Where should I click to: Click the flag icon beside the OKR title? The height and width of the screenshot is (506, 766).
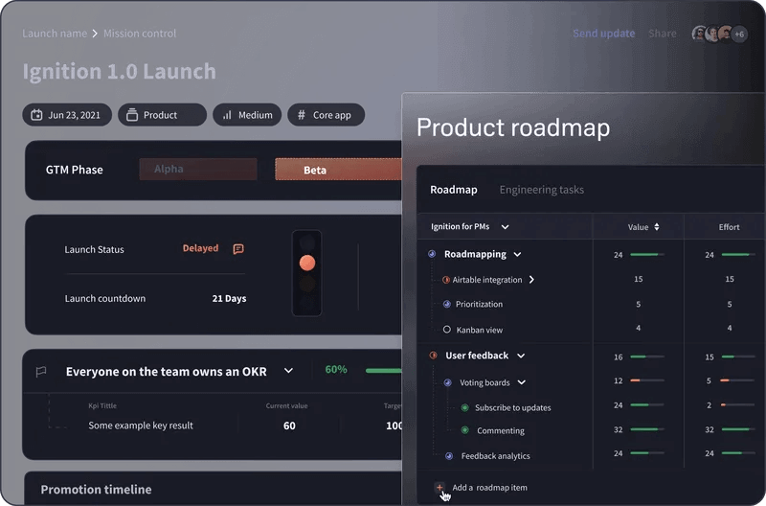(x=41, y=372)
